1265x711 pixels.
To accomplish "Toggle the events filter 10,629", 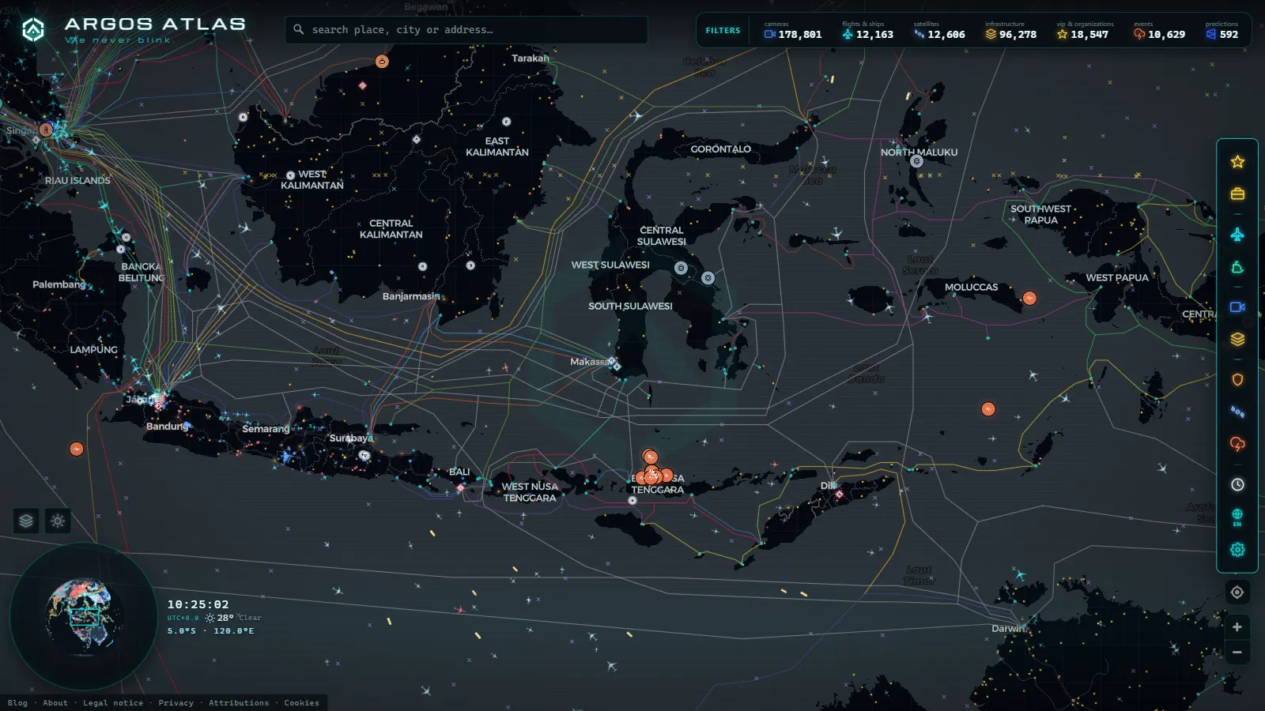I will pyautogui.click(x=1159, y=30).
